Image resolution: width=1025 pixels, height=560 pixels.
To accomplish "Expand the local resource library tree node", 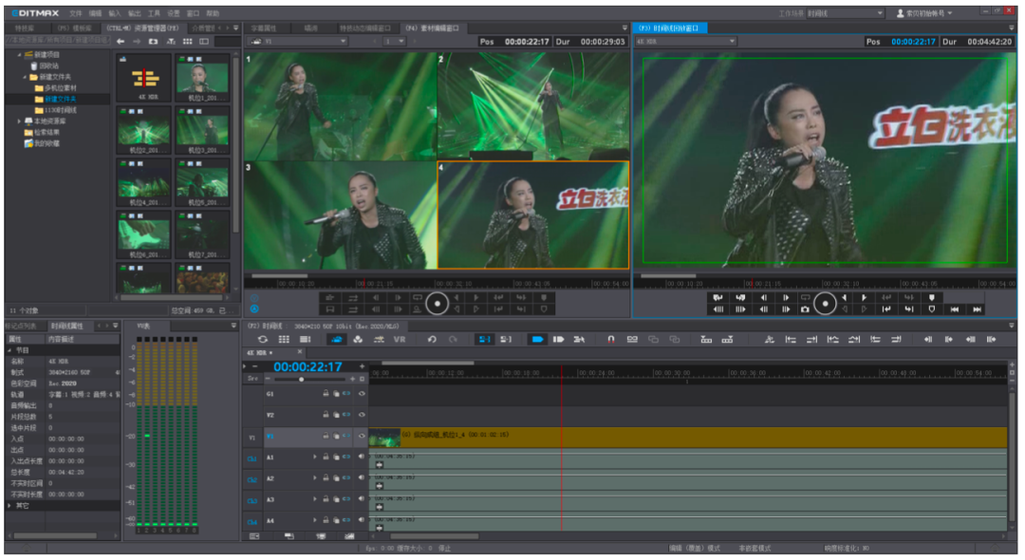I will click(19, 121).
